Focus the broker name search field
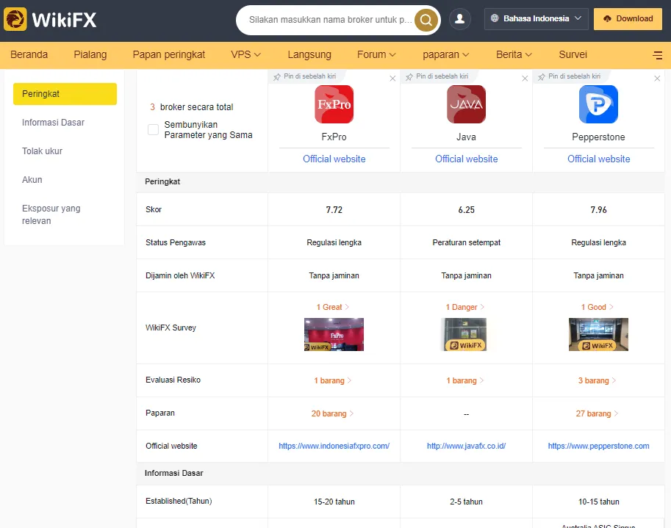This screenshot has width=671, height=528. tap(331, 20)
